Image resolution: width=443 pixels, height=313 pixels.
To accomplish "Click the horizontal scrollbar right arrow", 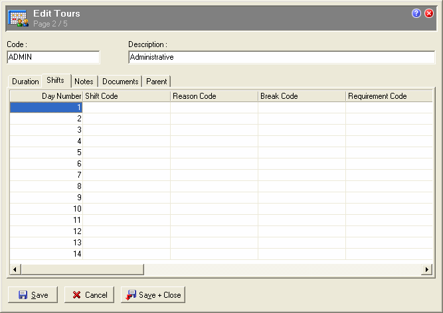I will [428, 269].
